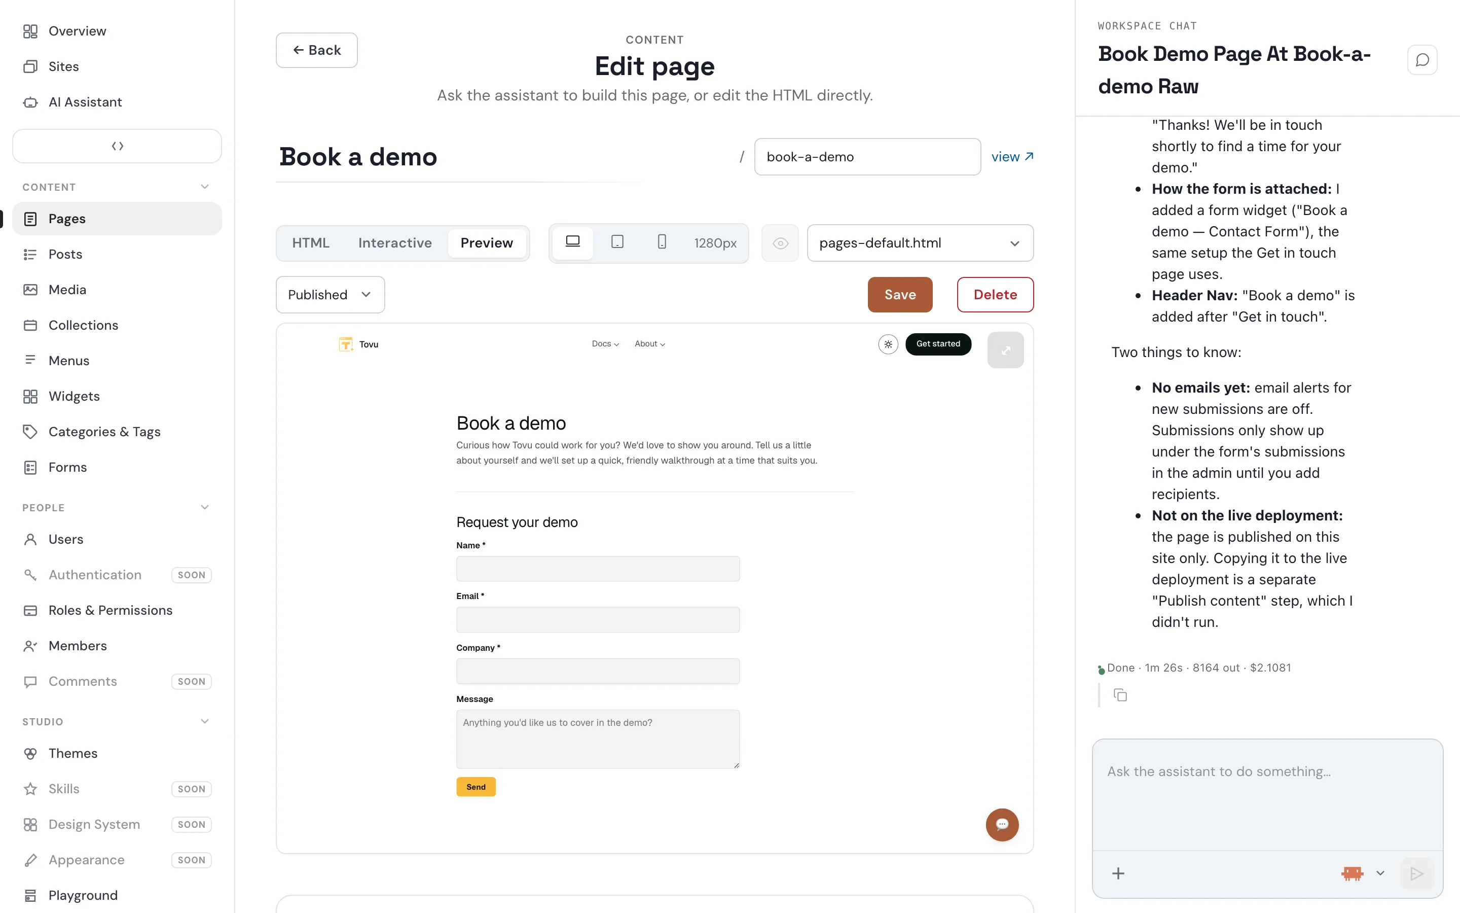
Task: Collapse the CONTENT section
Action: (204, 187)
